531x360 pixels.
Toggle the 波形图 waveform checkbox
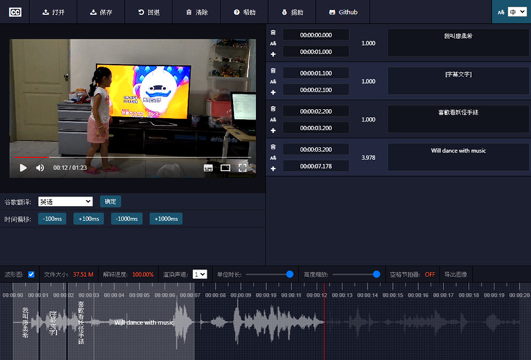click(x=31, y=274)
